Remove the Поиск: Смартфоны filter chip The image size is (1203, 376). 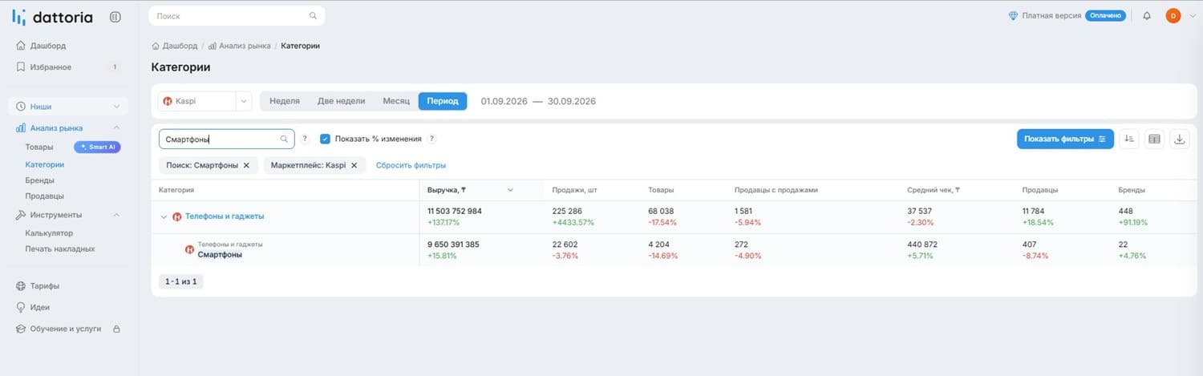coord(246,165)
